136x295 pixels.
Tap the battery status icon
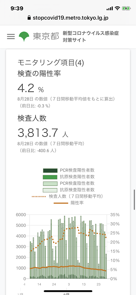(x=125, y=9)
